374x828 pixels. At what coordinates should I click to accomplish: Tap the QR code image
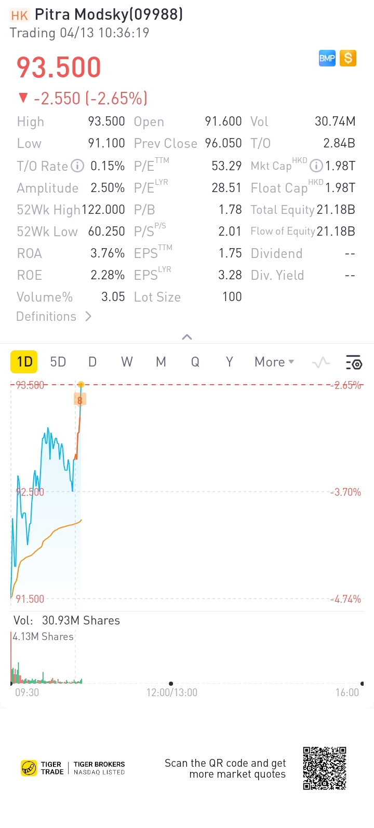(x=325, y=768)
